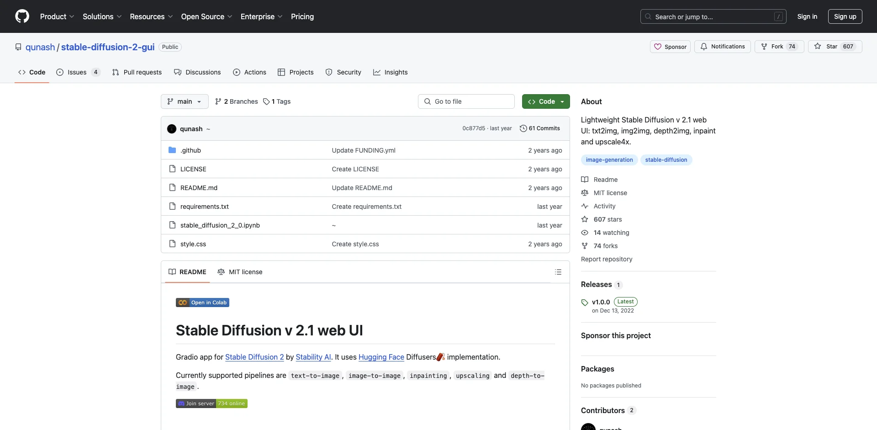Follow the Hugging Face link
The image size is (877, 430).
point(381,357)
